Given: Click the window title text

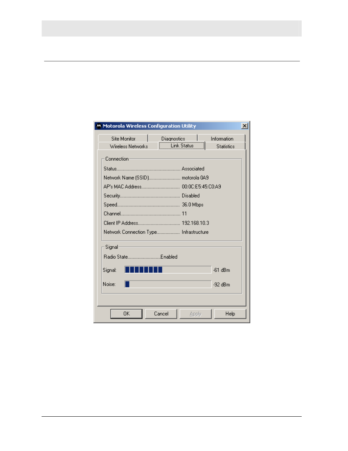Looking at the screenshot, I should [x=149, y=126].
